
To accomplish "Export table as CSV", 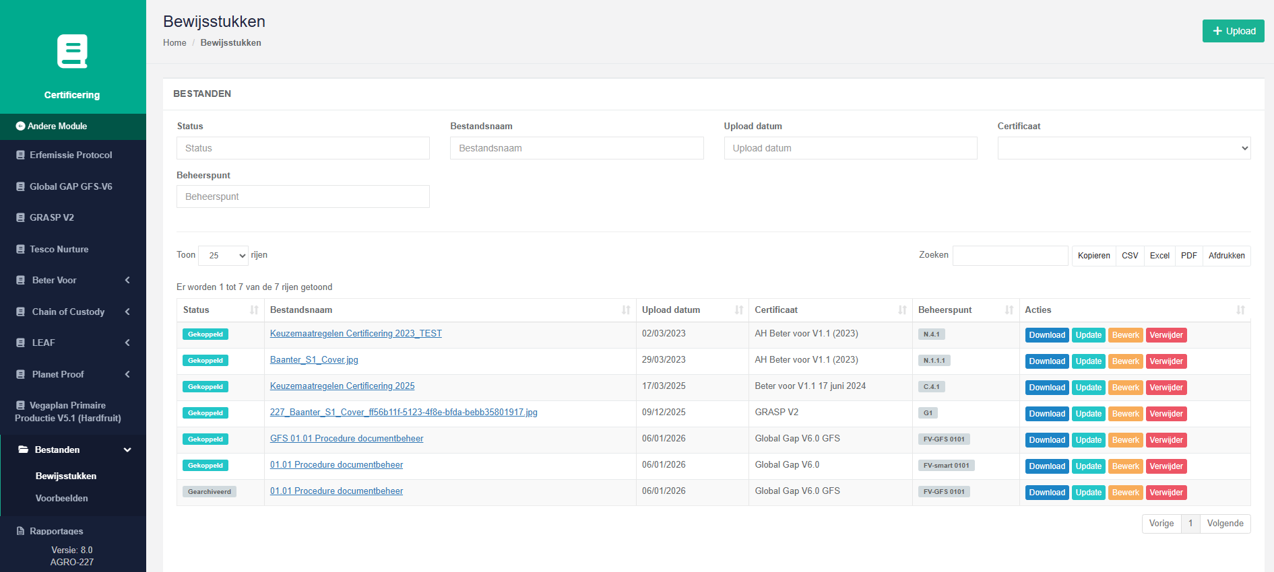I will (x=1130, y=256).
